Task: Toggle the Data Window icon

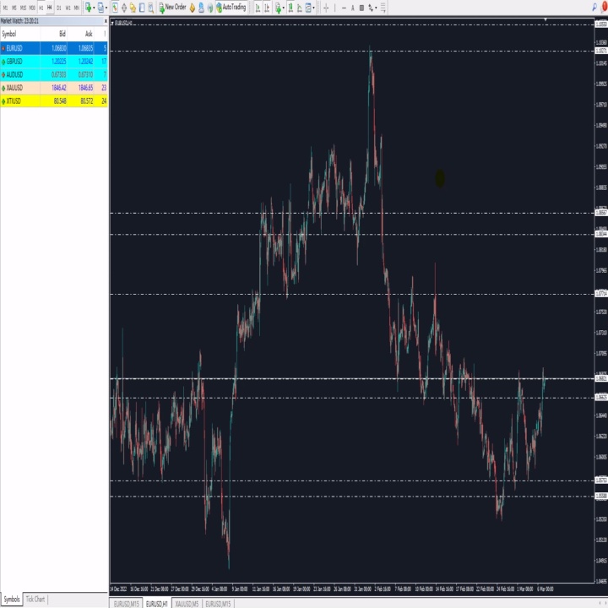Action: (x=124, y=8)
